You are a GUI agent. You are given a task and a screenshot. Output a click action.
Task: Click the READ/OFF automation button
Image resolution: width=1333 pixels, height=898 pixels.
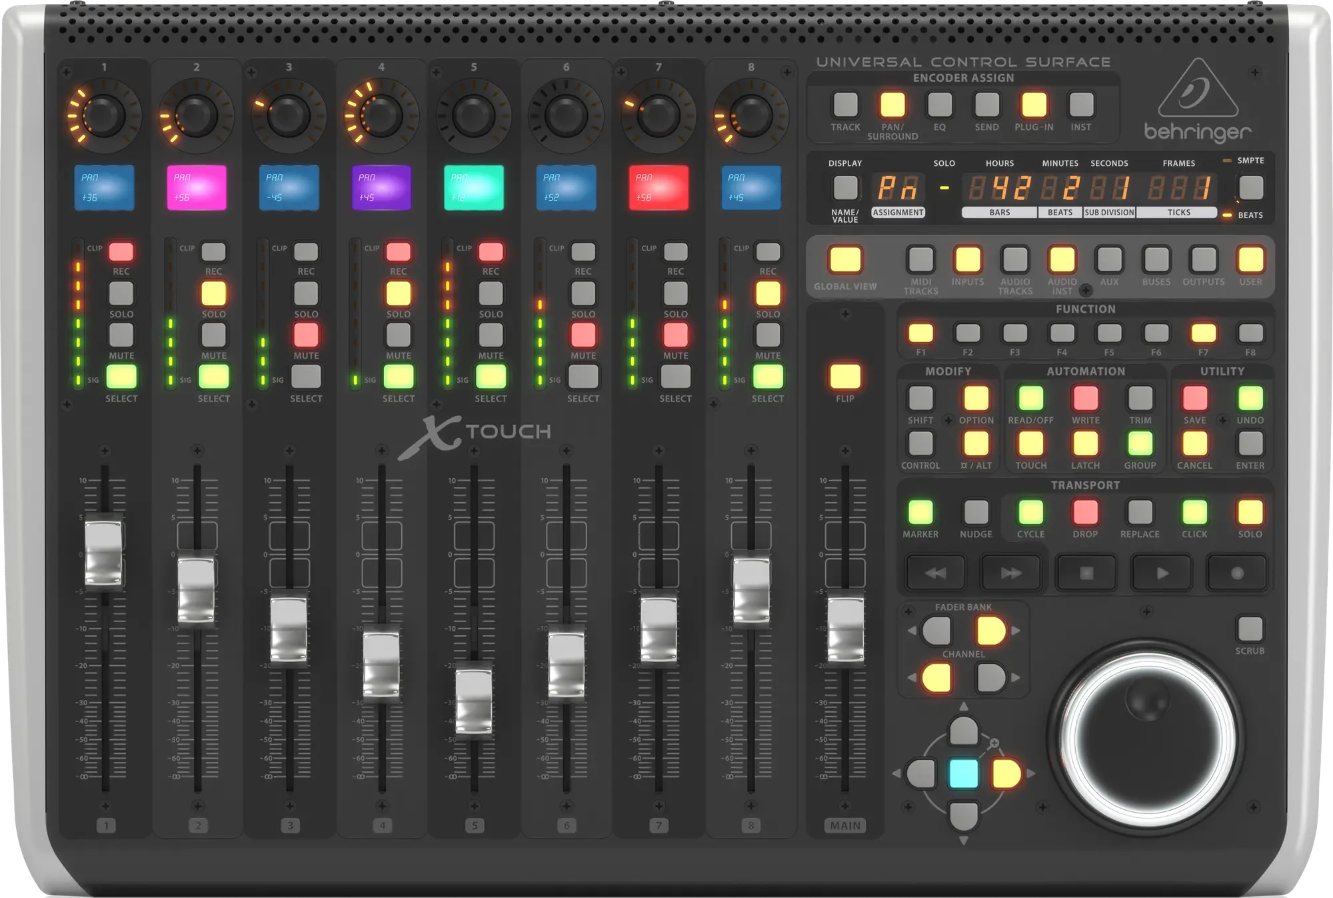click(x=1031, y=399)
